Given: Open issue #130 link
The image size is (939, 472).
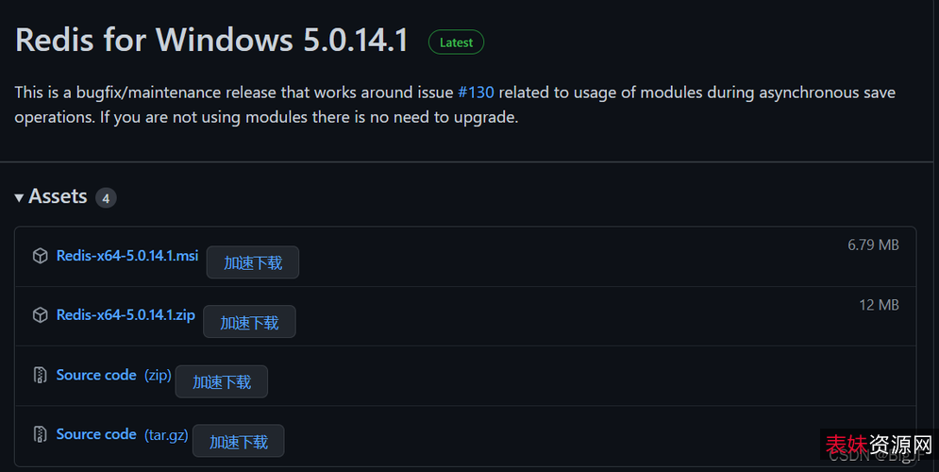Looking at the screenshot, I should click(476, 93).
